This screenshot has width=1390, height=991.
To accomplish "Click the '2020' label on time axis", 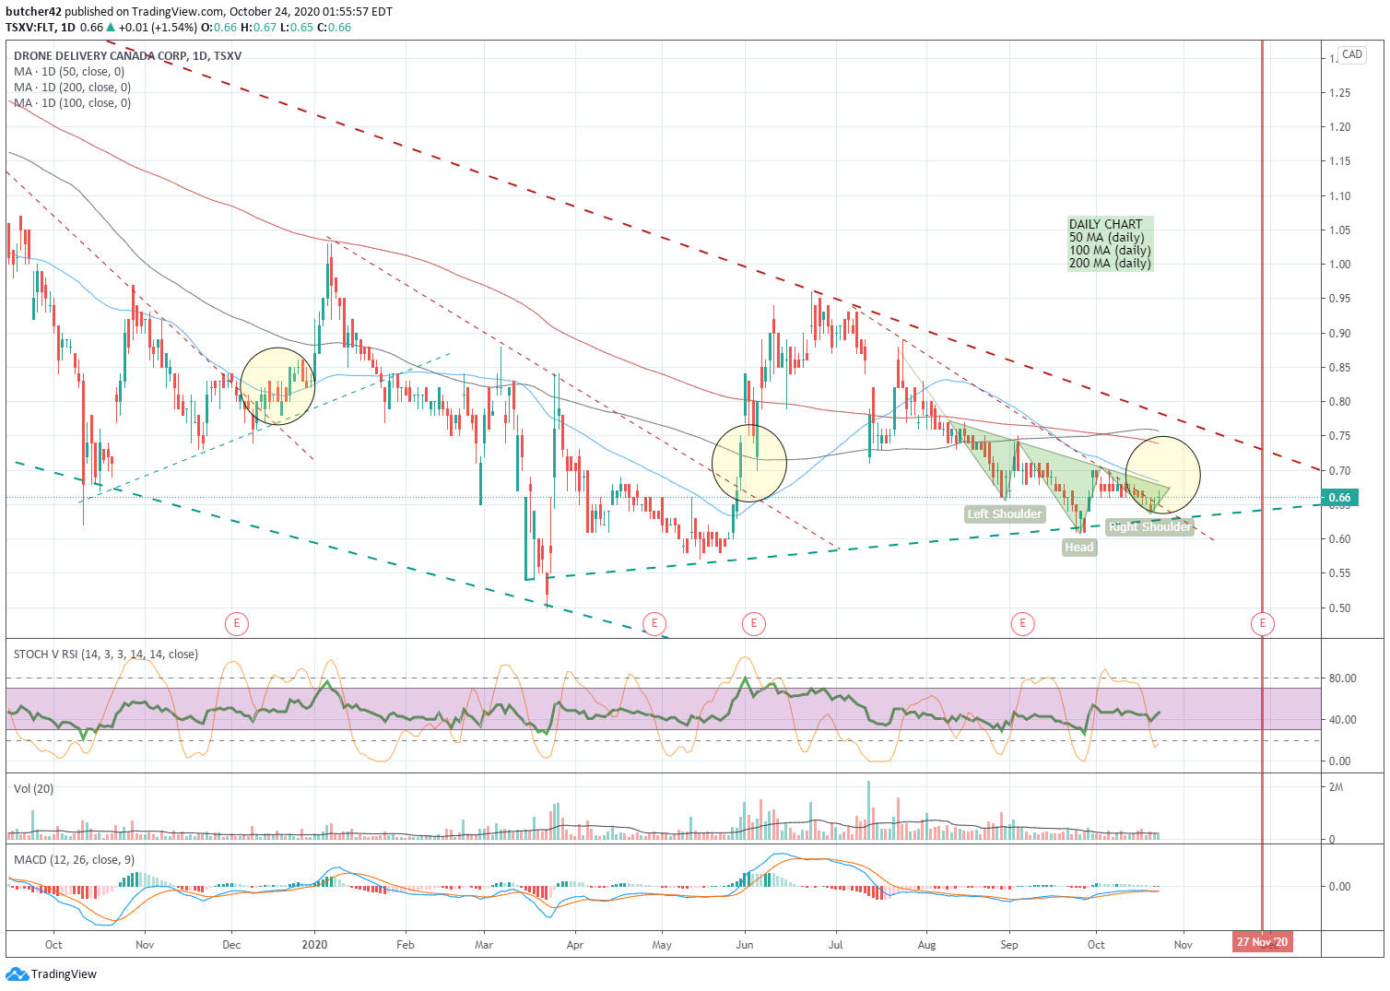I will pos(315,945).
